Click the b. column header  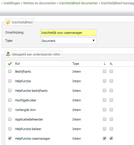pyautogui.click(x=111, y=64)
